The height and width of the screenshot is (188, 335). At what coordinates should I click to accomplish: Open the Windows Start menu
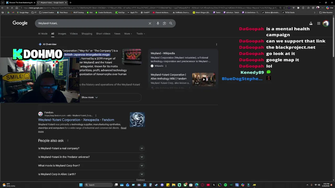pyautogui.click(x=81, y=185)
